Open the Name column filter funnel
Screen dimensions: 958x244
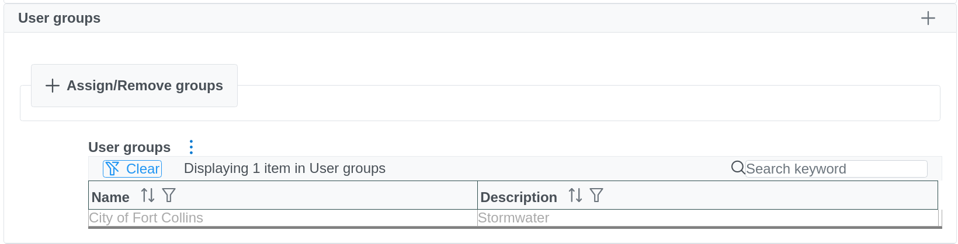point(169,196)
